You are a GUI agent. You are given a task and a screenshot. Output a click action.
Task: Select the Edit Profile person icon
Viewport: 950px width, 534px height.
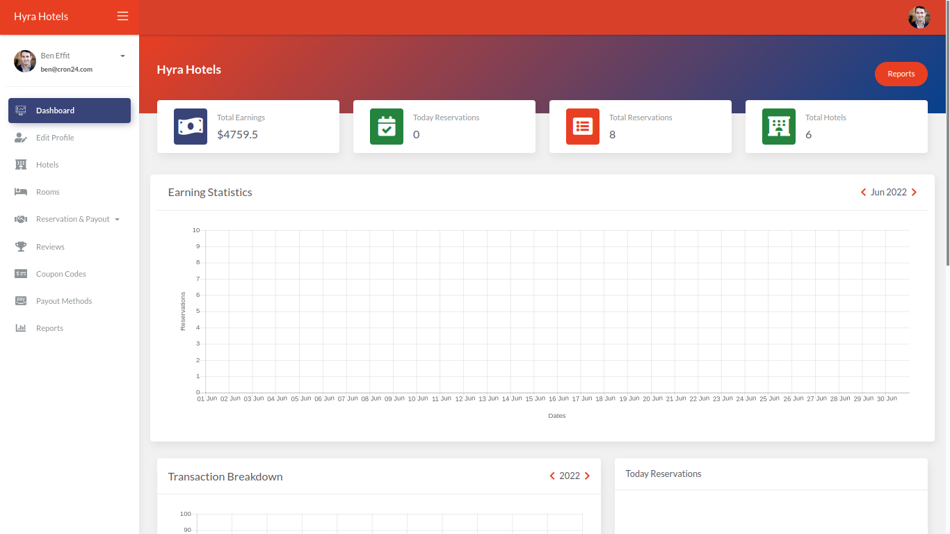[x=21, y=137]
